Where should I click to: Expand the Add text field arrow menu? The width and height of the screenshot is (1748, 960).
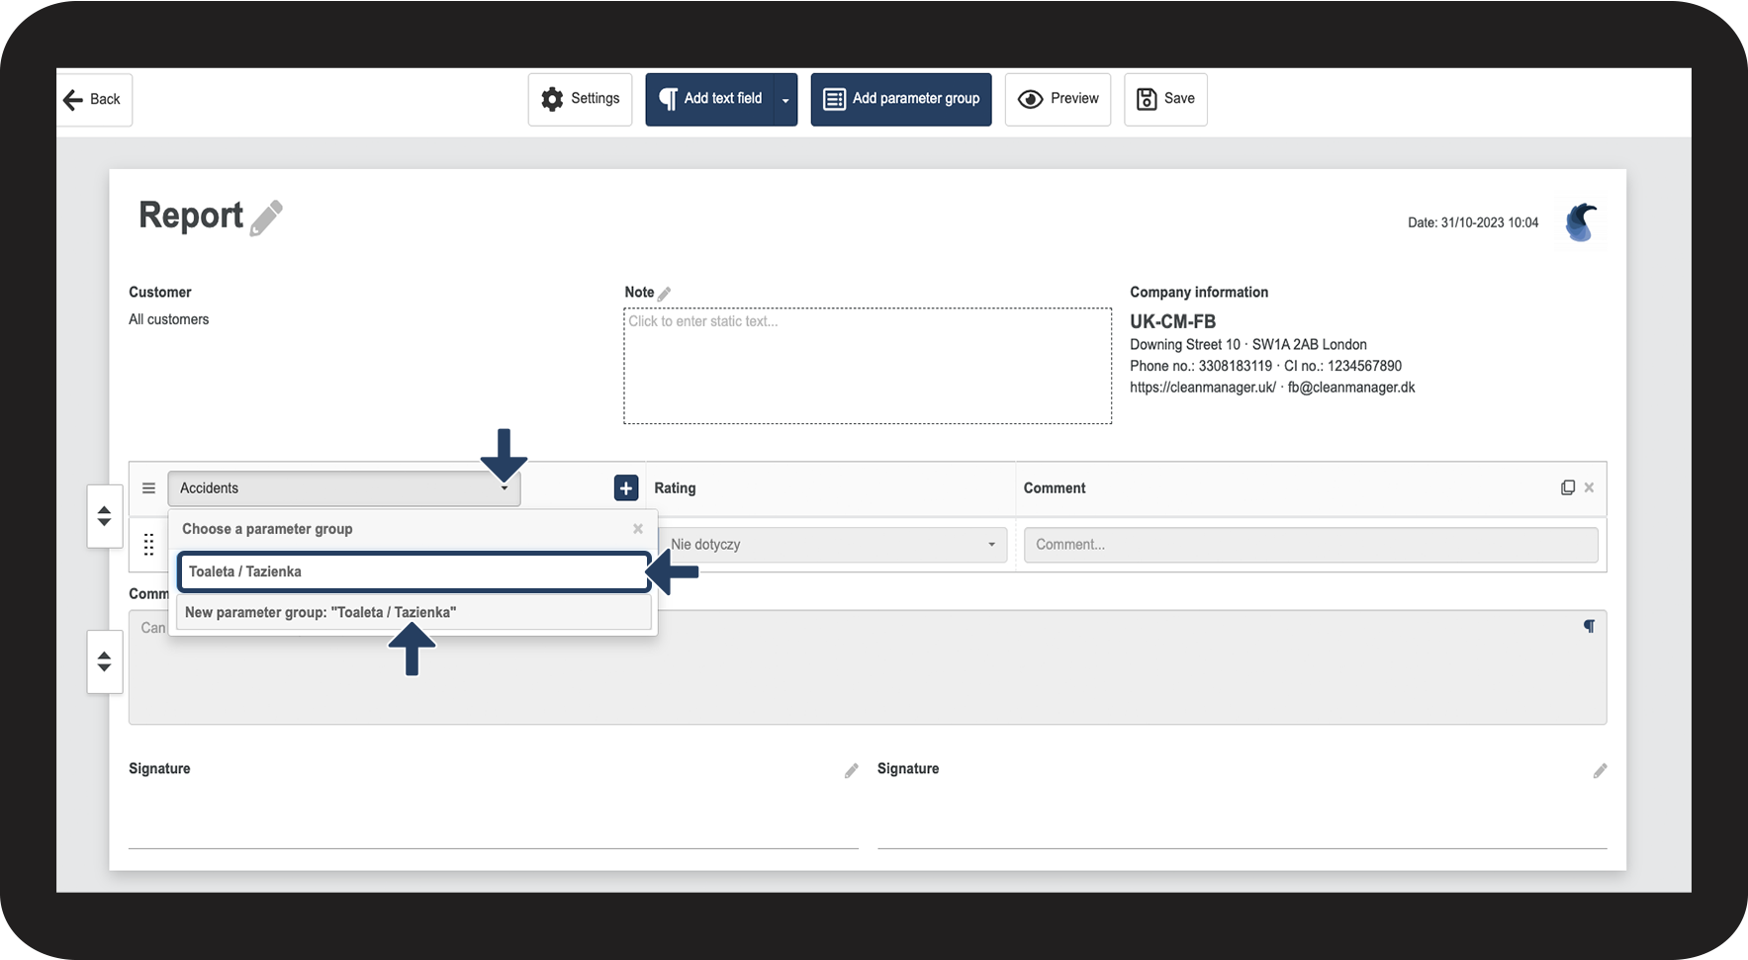785,100
